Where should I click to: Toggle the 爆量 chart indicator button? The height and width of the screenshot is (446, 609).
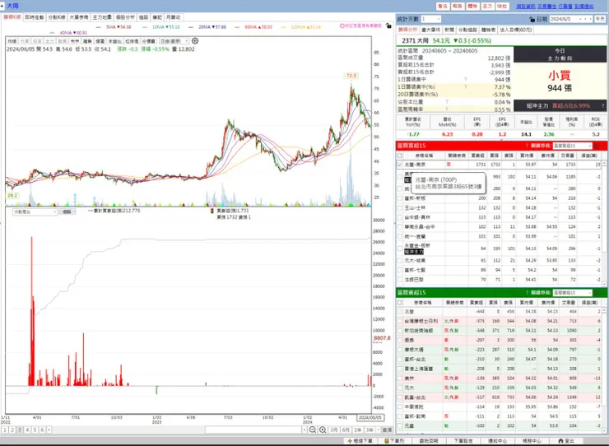(x=100, y=41)
